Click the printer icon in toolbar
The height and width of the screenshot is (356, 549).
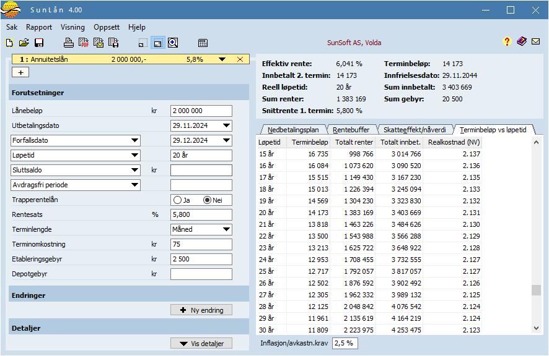pos(69,43)
